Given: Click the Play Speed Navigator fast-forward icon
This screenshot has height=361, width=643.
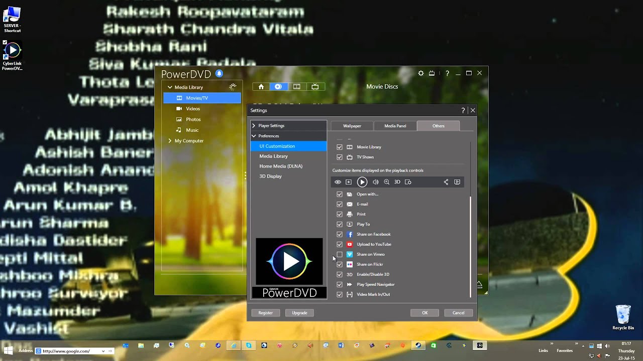Looking at the screenshot, I should coord(350,284).
